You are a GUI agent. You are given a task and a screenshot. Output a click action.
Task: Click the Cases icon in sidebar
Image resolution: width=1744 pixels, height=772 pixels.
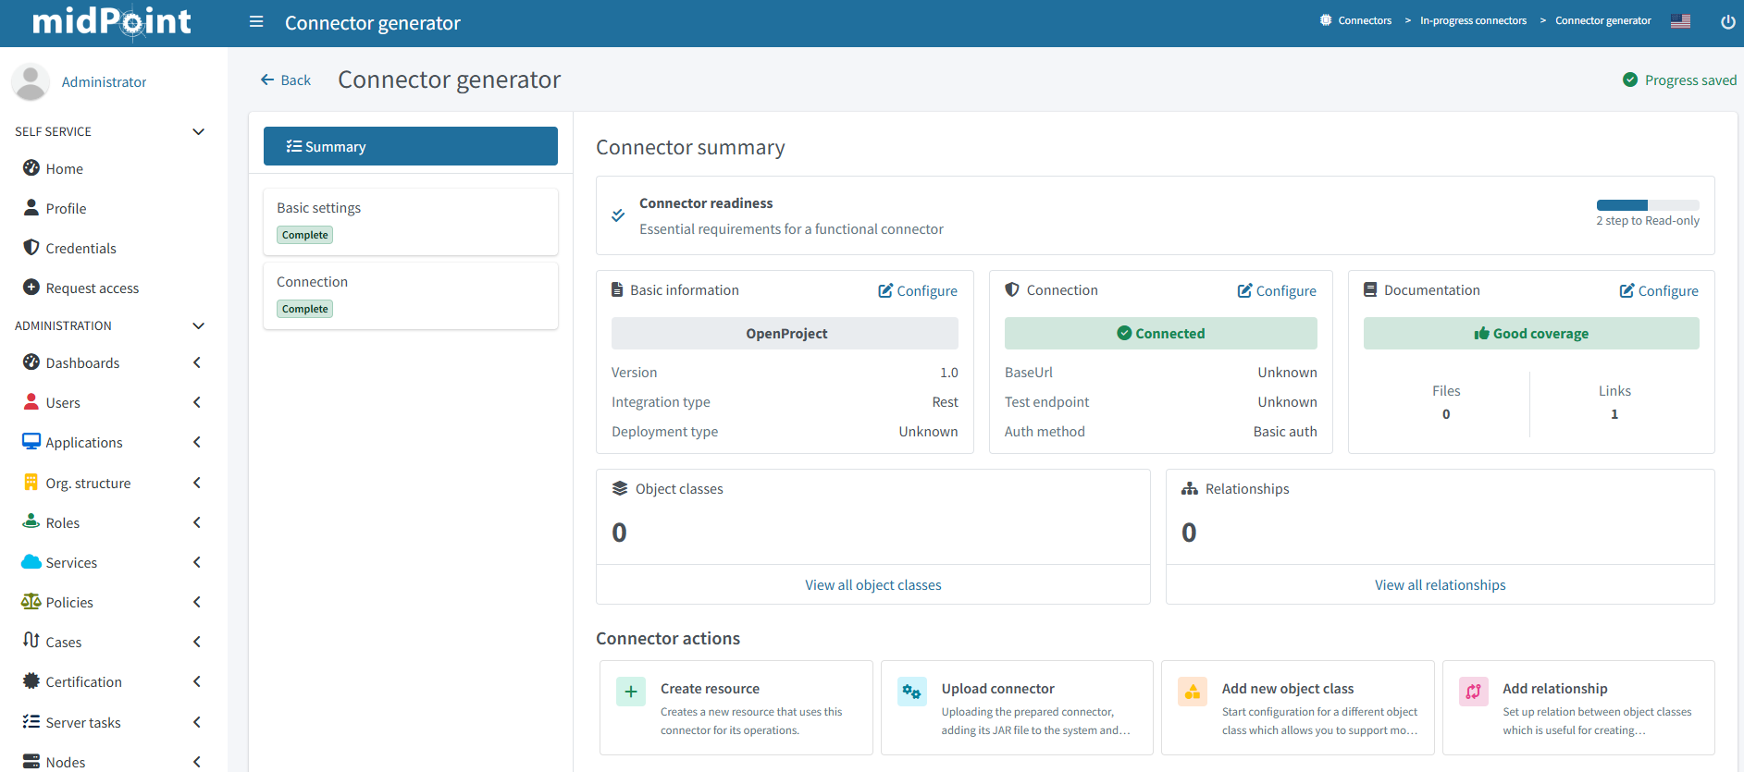click(31, 642)
